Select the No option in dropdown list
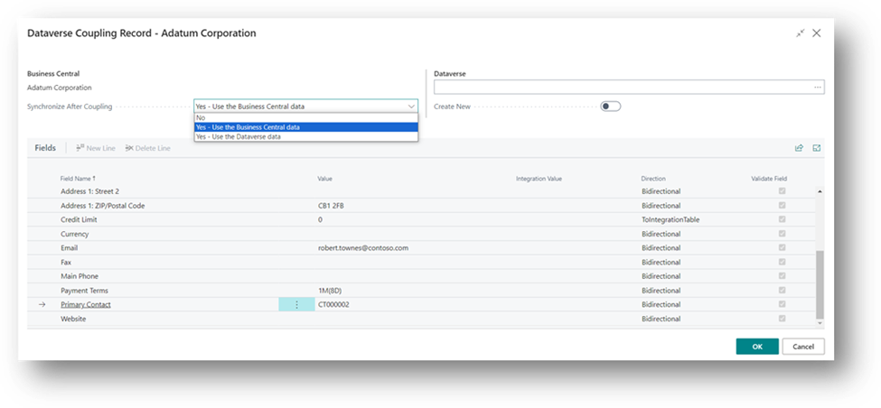Screen dimensions: 881x408 pyautogui.click(x=306, y=118)
